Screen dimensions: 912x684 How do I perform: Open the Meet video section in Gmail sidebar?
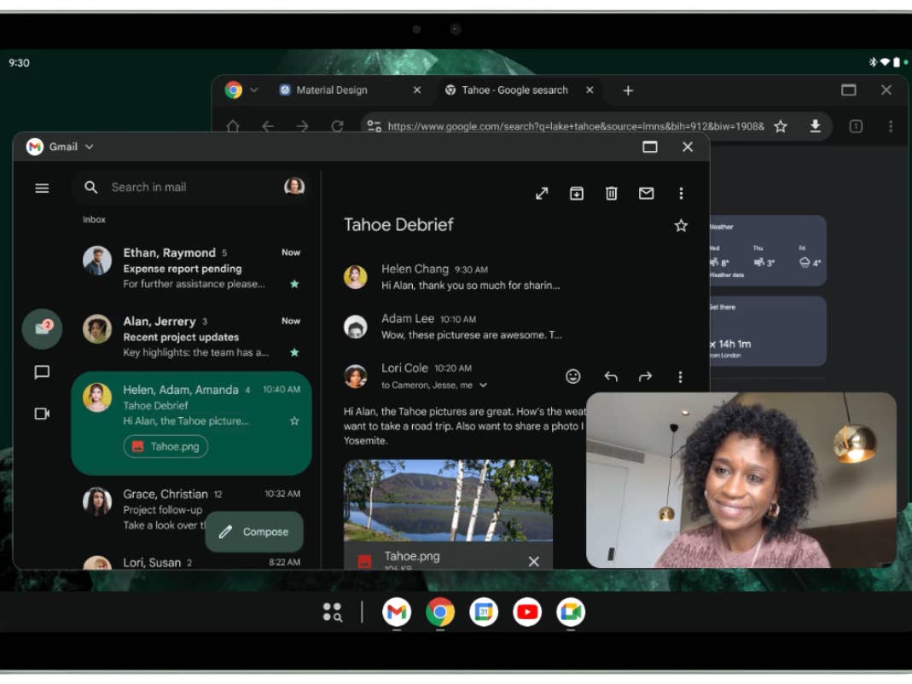(x=42, y=414)
